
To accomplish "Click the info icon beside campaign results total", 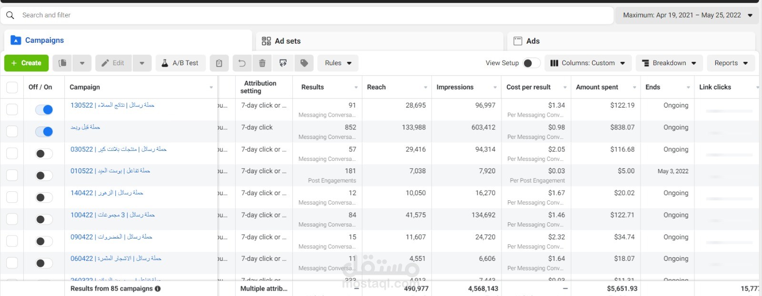I will click(x=158, y=288).
